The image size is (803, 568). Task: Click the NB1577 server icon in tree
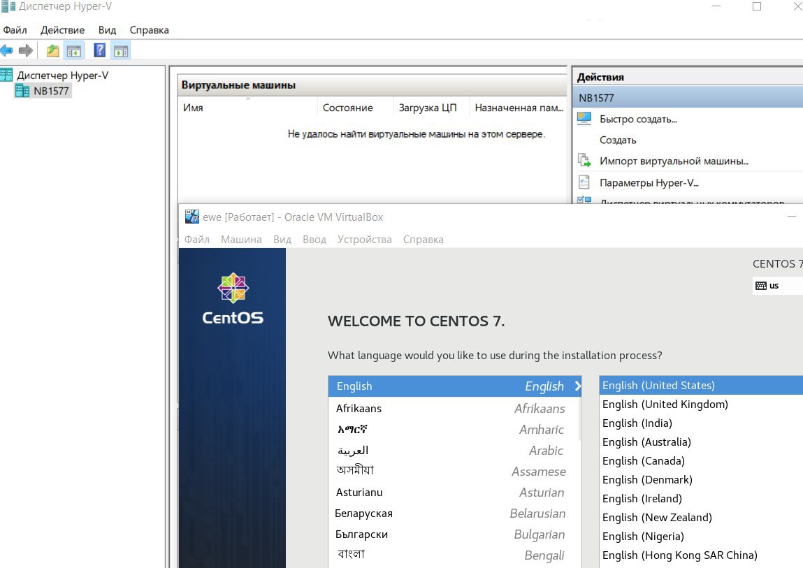tap(22, 91)
